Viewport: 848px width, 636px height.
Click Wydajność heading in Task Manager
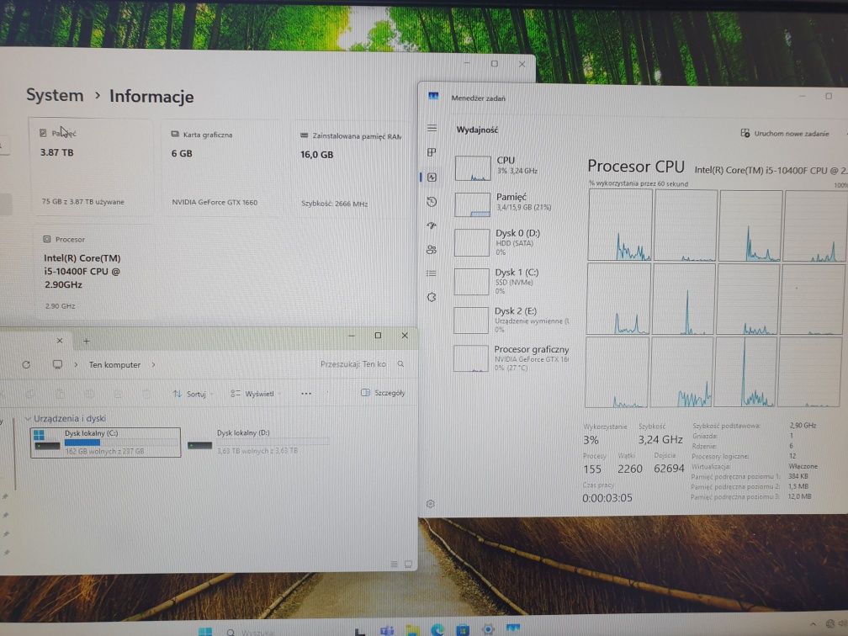coord(477,130)
